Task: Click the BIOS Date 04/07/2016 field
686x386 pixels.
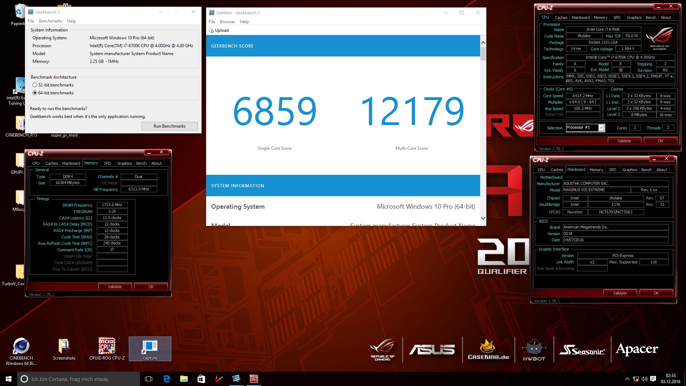Action: click(615, 240)
